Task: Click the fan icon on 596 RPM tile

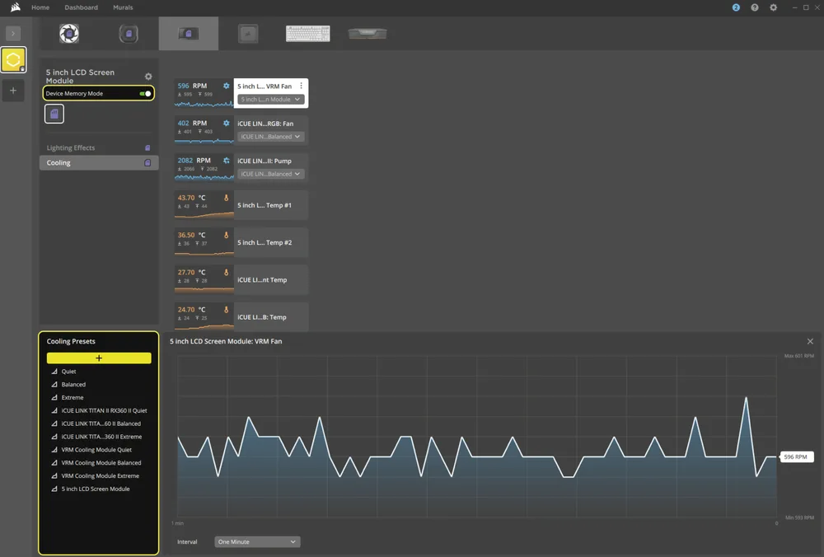Action: [226, 86]
